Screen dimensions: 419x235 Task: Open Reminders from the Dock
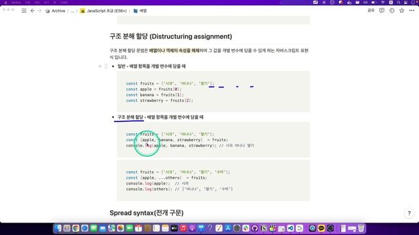coord(156,228)
